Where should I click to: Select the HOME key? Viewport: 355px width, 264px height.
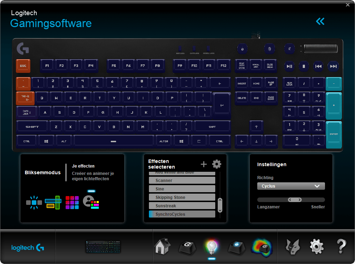[256, 84]
